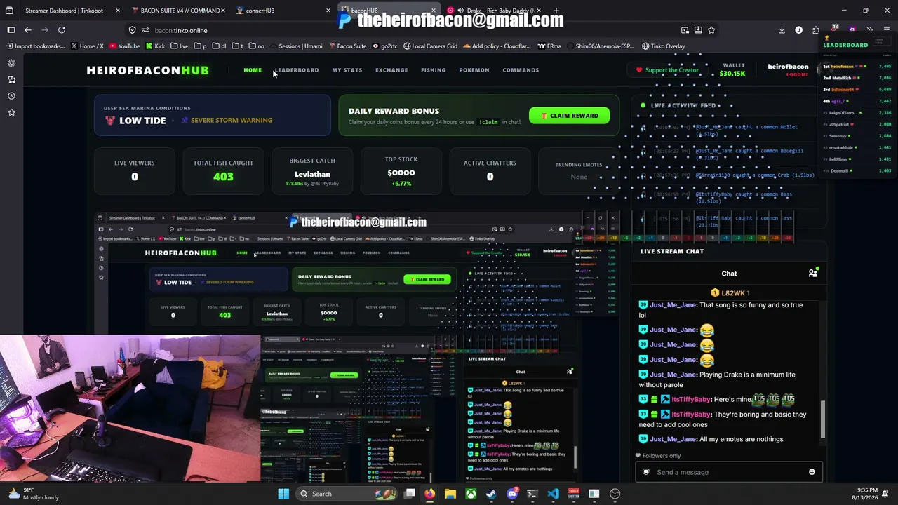Click Support the Creator button
Viewport: 898px width, 505px height.
click(667, 70)
